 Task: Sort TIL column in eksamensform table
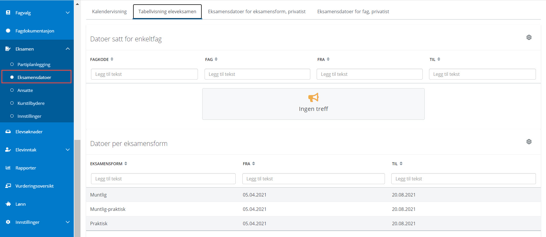(401, 163)
